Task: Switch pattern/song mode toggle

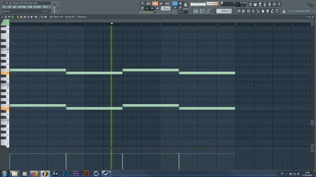Action: click(142, 8)
